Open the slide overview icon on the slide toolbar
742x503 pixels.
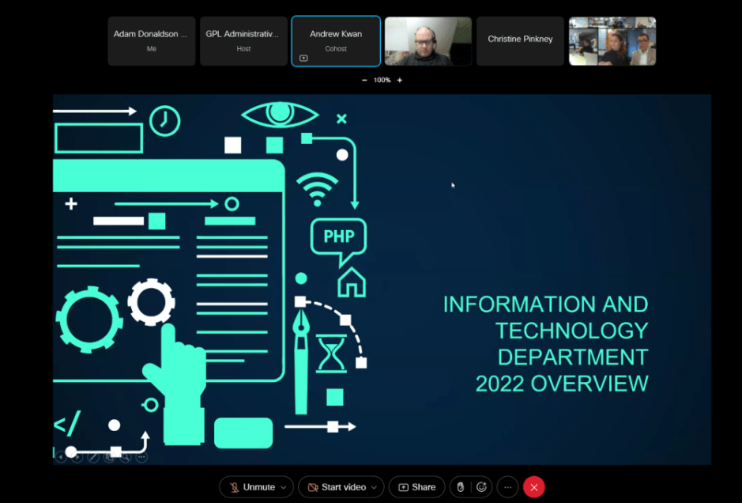110,456
